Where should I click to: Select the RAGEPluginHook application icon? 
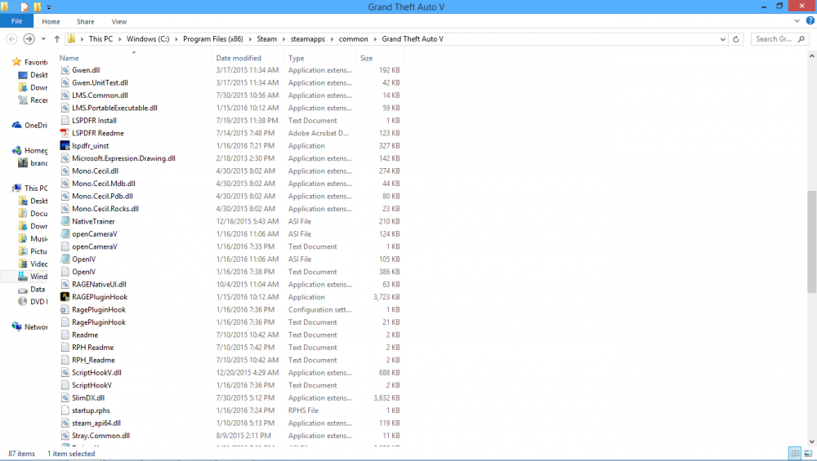65,296
